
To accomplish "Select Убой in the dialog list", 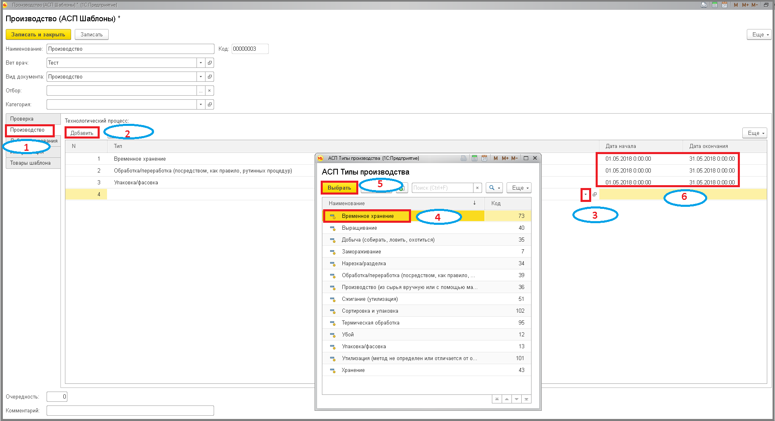I will pos(427,335).
